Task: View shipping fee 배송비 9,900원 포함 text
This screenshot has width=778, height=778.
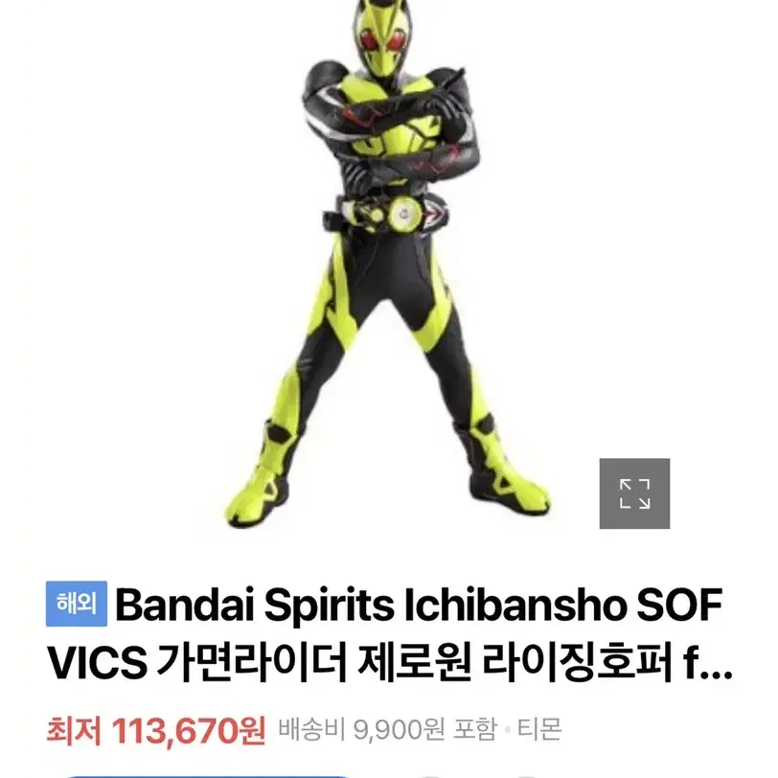Action: pyautogui.click(x=387, y=729)
